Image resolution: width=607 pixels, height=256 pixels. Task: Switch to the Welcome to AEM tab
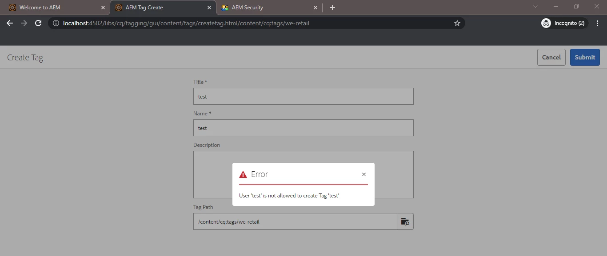click(57, 8)
